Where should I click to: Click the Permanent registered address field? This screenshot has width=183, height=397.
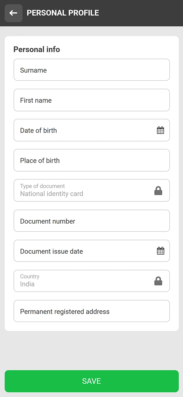click(92, 311)
